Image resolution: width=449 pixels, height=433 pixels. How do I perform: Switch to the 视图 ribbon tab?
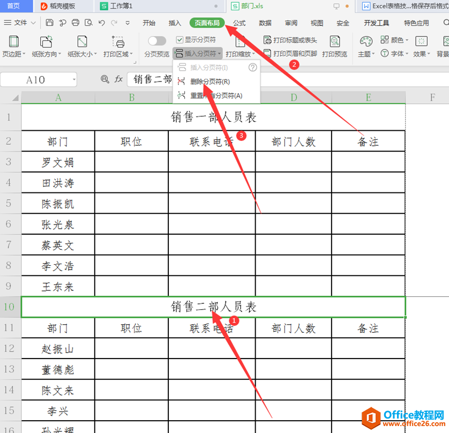pyautogui.click(x=317, y=23)
